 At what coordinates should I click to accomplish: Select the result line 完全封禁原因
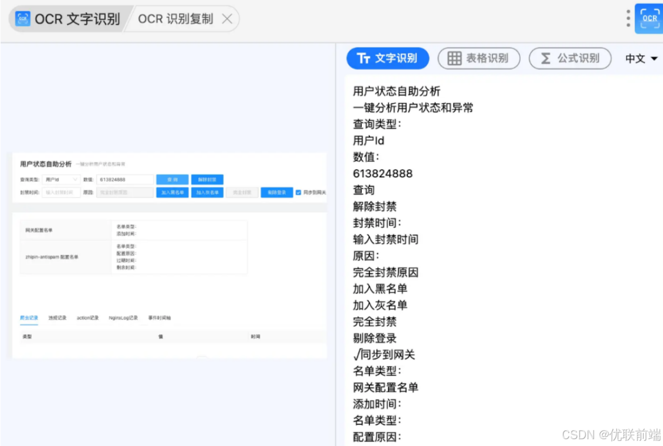pyautogui.click(x=386, y=272)
